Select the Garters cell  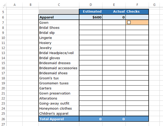pos(59,88)
